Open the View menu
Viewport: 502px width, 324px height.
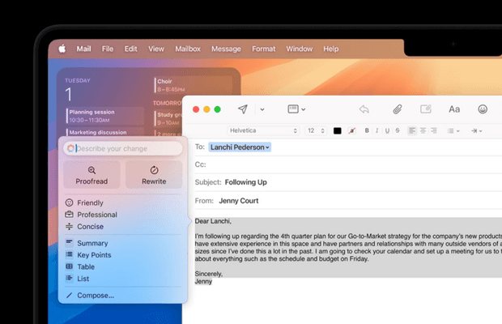[x=156, y=49]
